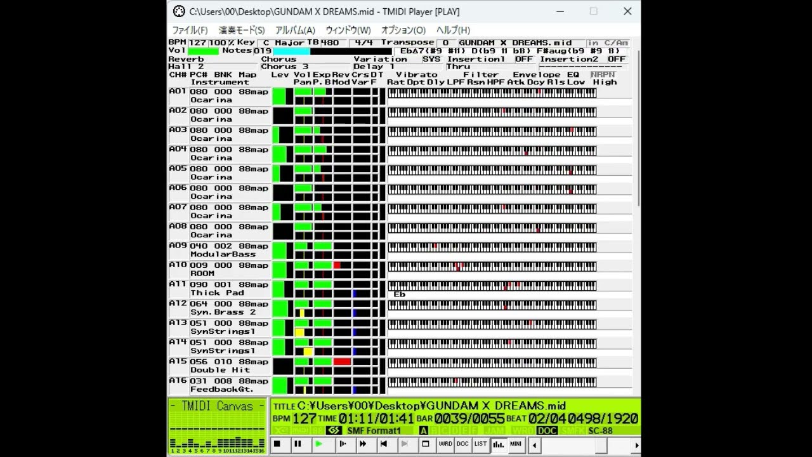812x457 pixels.
Task: Click the BPM value 127 field
Action: (197, 43)
